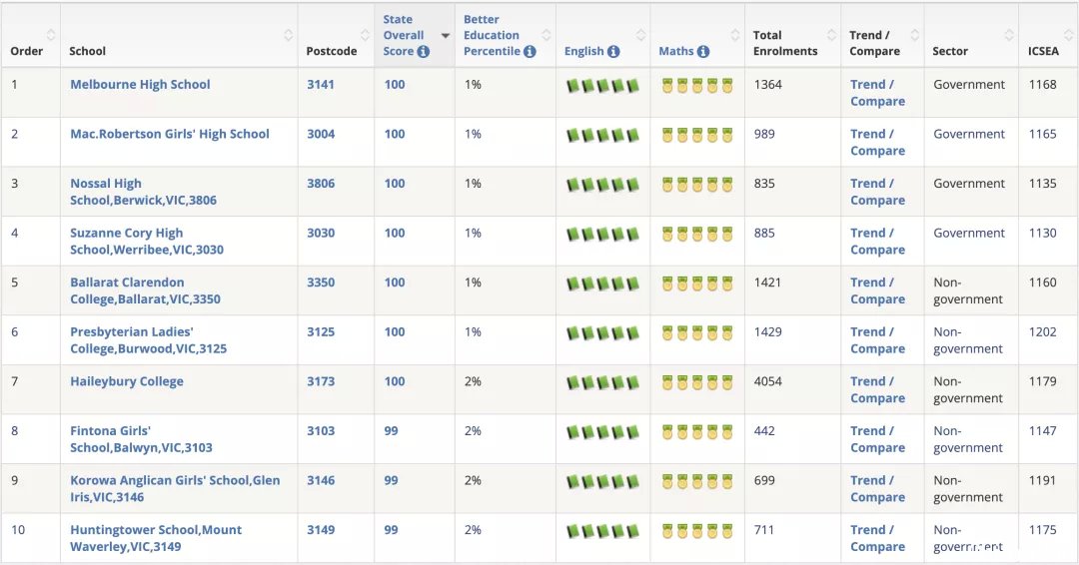Click info icon beside State Overall Score
The image size is (1079, 565).
[424, 52]
